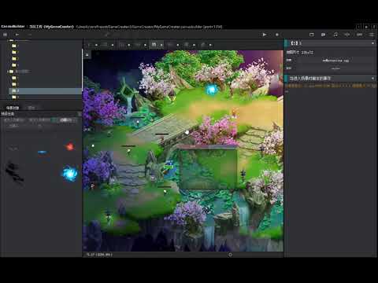Click the back arrow in the top toolbar

click(x=17, y=35)
